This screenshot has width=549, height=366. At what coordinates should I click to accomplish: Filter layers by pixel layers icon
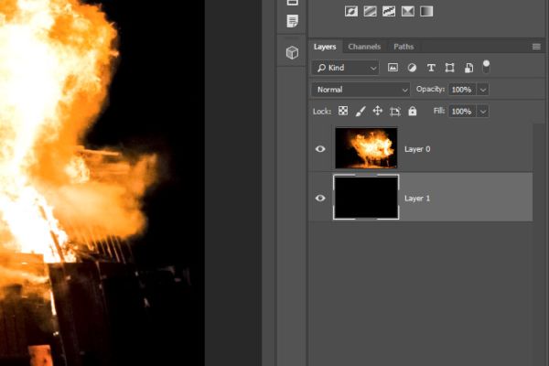[393, 68]
